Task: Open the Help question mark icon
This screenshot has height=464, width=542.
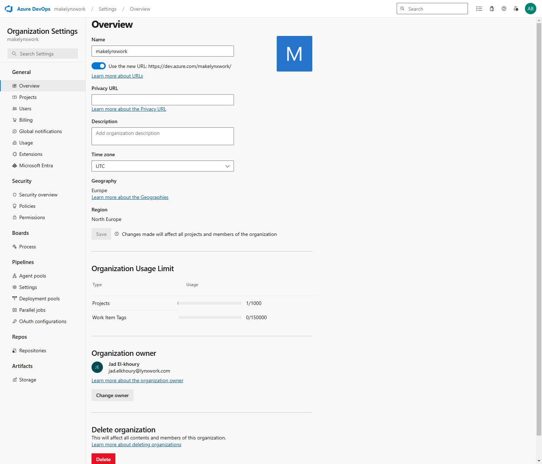Action: (x=504, y=9)
